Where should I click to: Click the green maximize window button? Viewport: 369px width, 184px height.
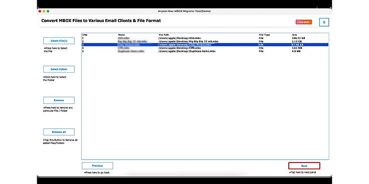[48, 11]
